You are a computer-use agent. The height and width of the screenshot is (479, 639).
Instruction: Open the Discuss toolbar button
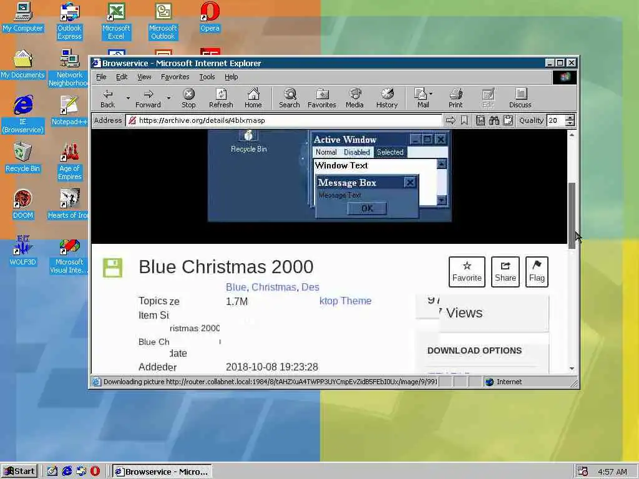[520, 99]
